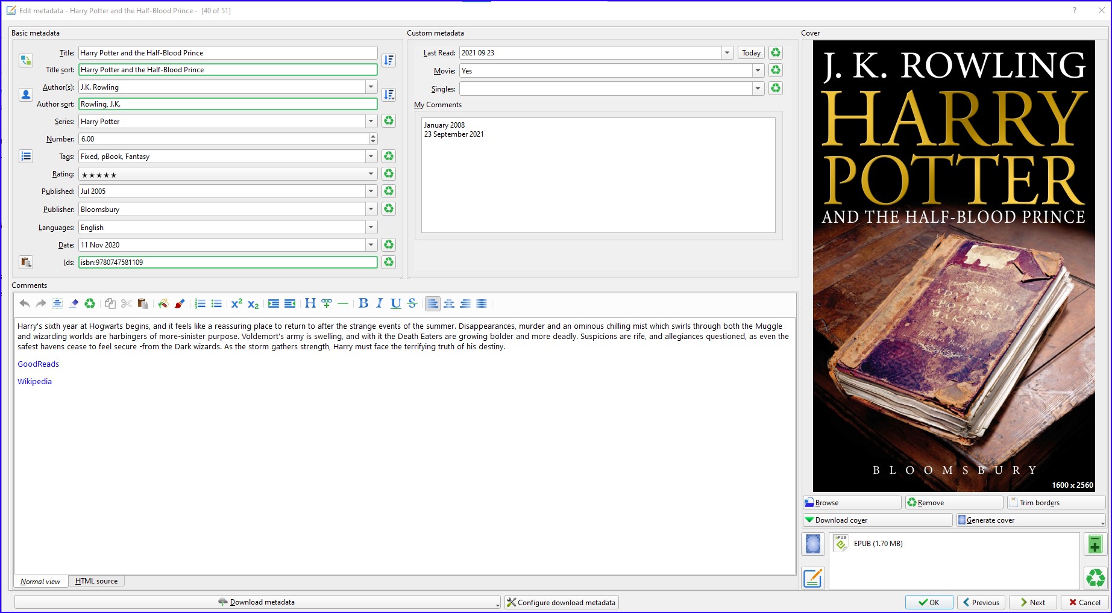Clear the Publisher field
This screenshot has height=613, width=1112.
389,208
